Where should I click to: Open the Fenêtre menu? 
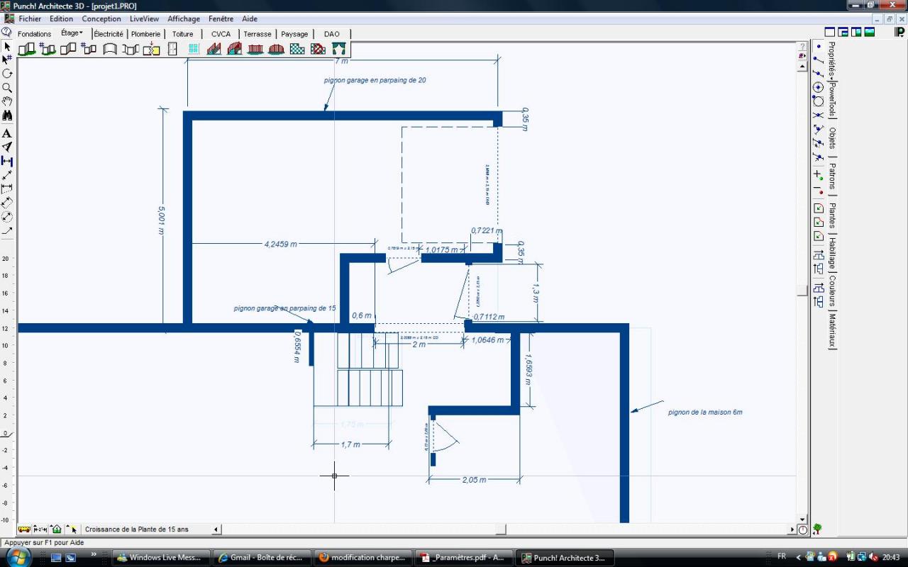click(221, 19)
